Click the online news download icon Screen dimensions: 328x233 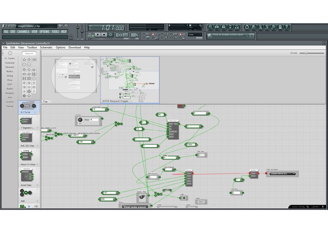pyautogui.click(x=252, y=36)
